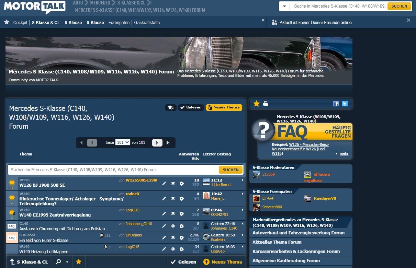The height and width of the screenshot is (268, 416).
Task: Close the friends online bar
Action: click(x=408, y=20)
